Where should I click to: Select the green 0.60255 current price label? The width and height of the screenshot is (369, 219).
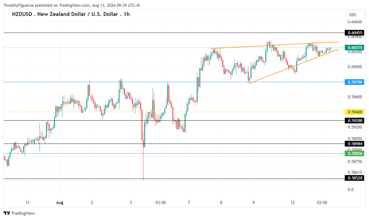[354, 48]
